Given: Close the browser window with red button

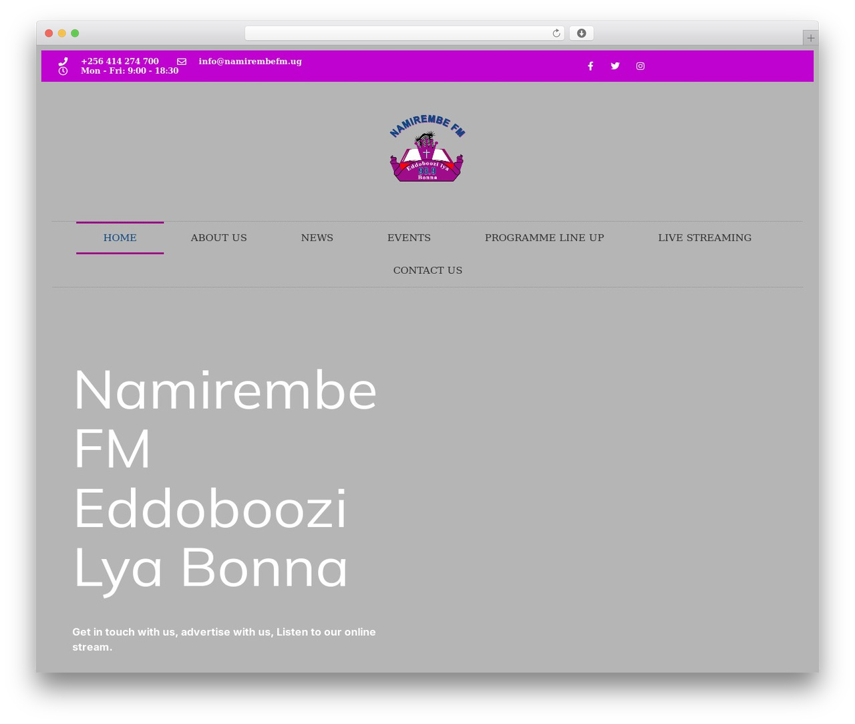Looking at the screenshot, I should tap(49, 33).
